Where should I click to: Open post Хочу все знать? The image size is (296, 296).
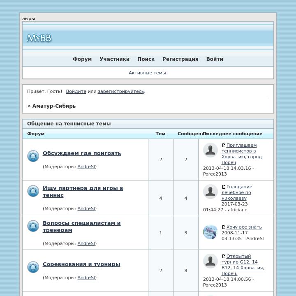tap(244, 227)
